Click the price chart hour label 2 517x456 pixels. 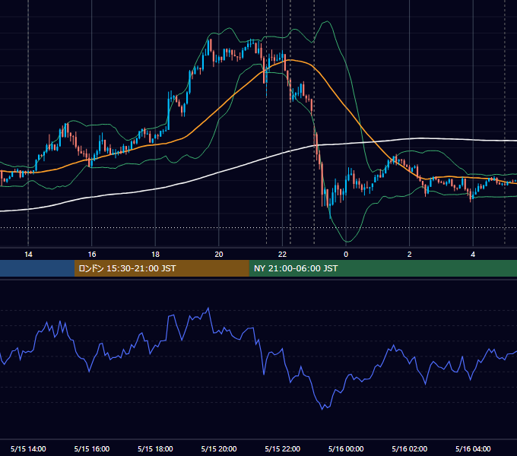click(410, 255)
